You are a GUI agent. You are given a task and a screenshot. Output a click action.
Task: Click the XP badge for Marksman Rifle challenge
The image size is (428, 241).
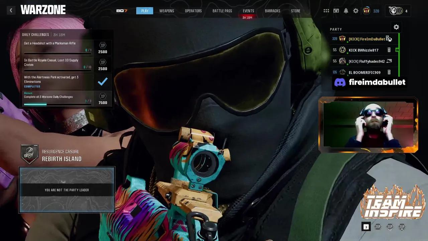(103, 45)
